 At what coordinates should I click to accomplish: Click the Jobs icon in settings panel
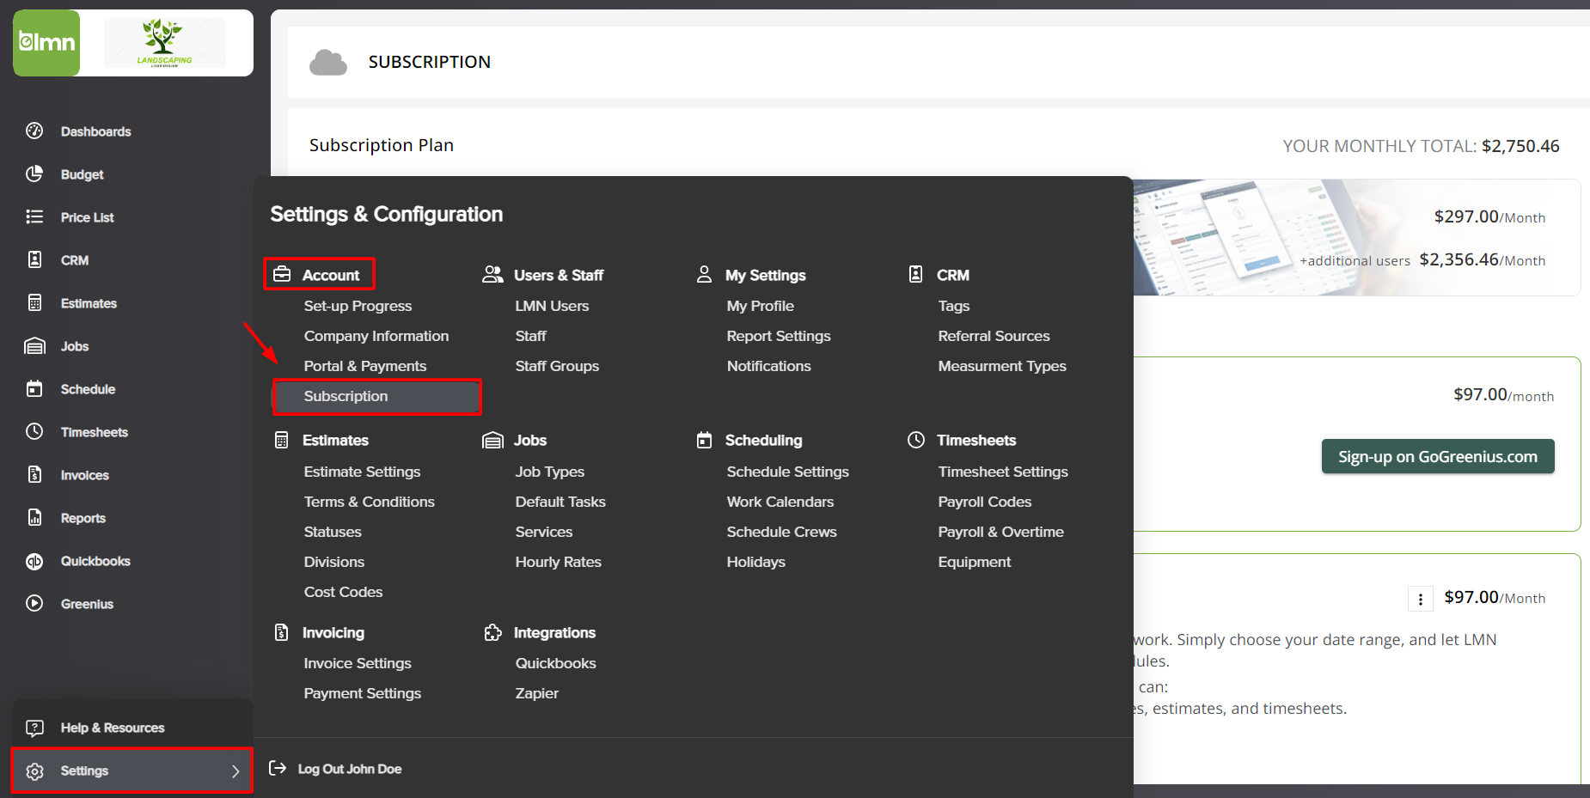point(492,440)
